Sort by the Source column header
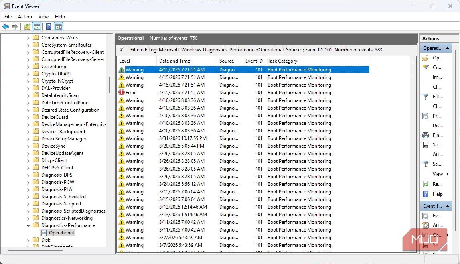 229,61
